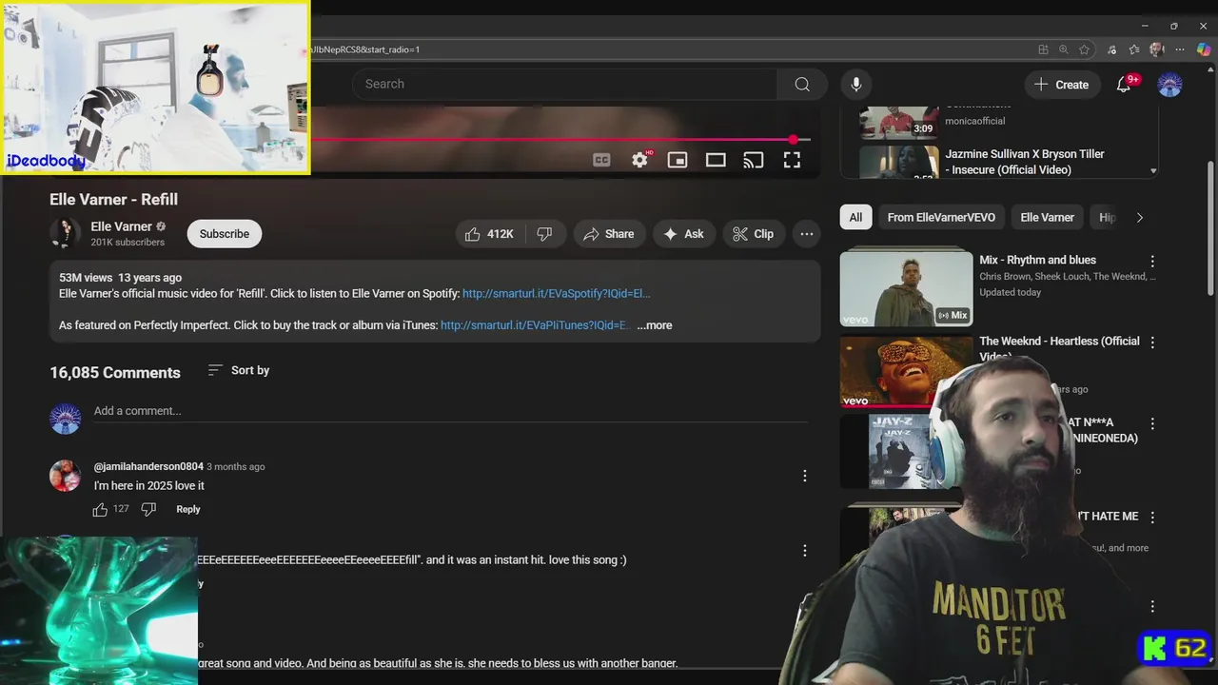Viewport: 1218px width, 685px height.
Task: Open options for the @jamilahanderson0804 comment
Action: tap(805, 476)
